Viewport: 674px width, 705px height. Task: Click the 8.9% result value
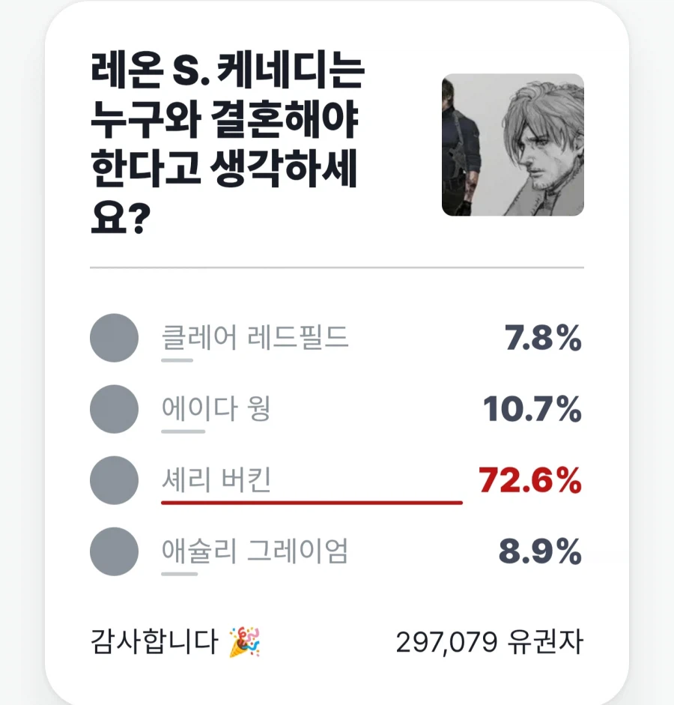541,551
